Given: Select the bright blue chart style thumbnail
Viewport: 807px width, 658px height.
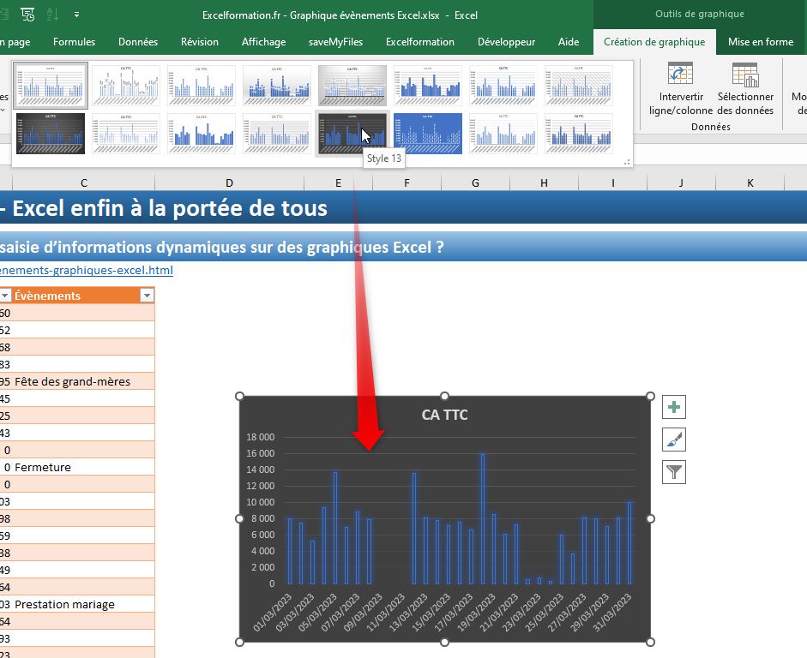Looking at the screenshot, I should (x=427, y=134).
